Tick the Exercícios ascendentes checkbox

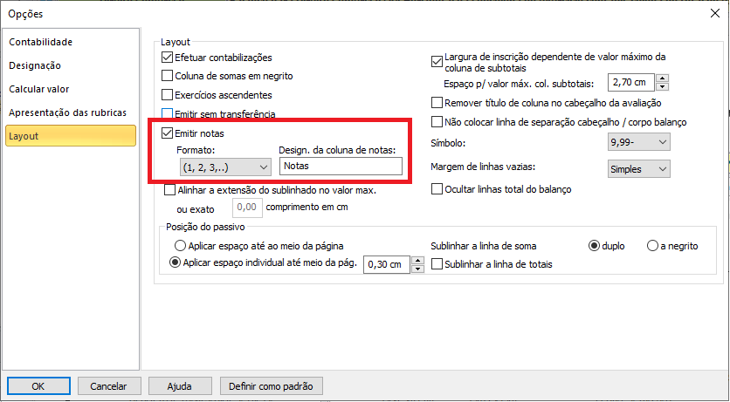(167, 95)
